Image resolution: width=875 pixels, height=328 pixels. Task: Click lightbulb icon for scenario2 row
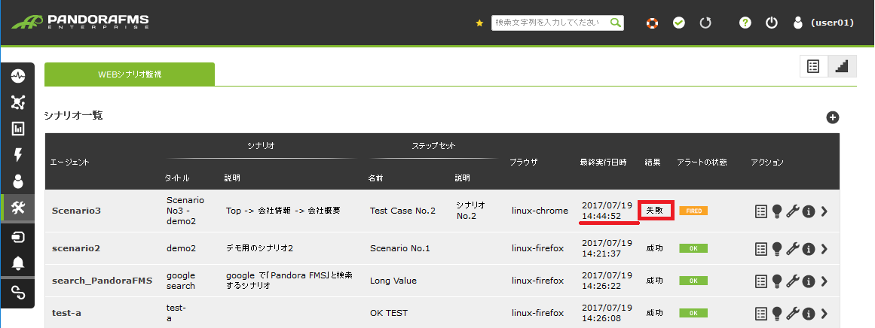(777, 249)
